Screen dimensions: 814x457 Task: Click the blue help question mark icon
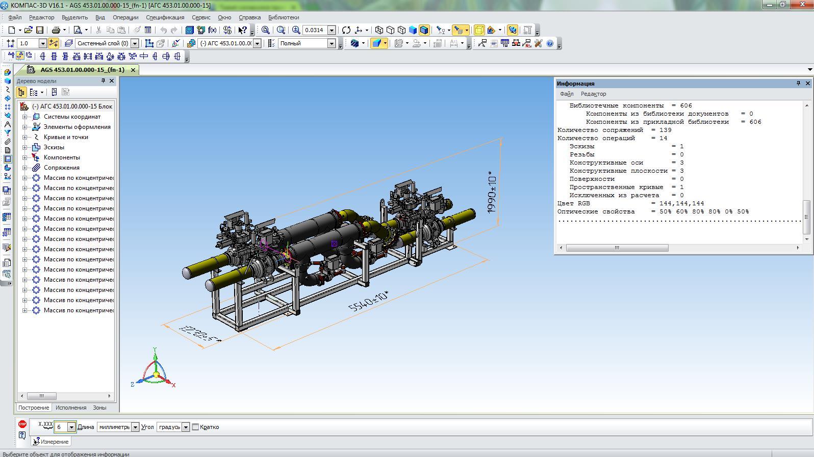click(x=550, y=43)
